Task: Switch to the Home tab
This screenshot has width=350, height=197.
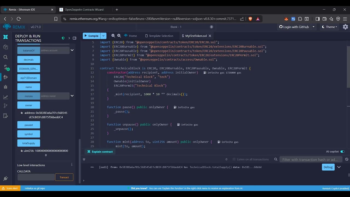Action: pyautogui.click(x=130, y=36)
